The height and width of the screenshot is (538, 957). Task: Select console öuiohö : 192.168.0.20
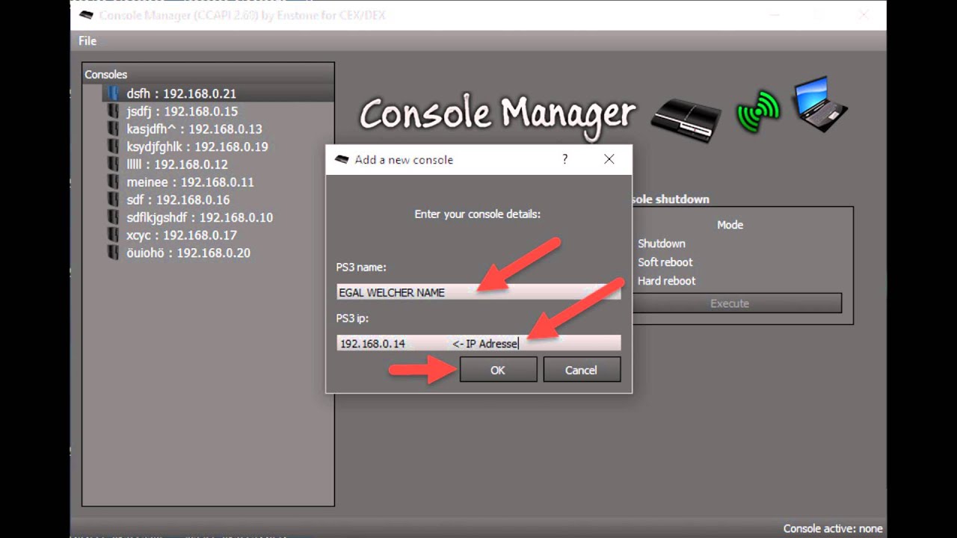(188, 253)
